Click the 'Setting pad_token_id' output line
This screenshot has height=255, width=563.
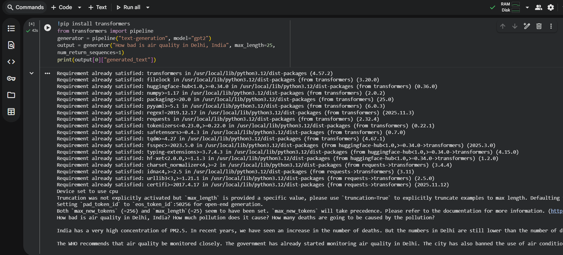coord(160,205)
